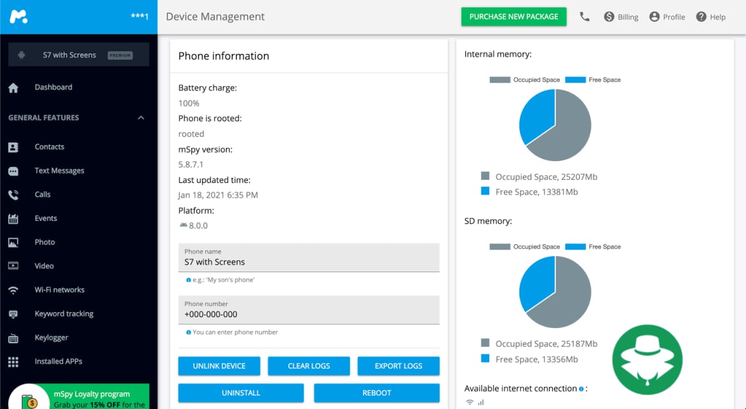Toggle Free Space legend in SD memory

tap(593, 247)
